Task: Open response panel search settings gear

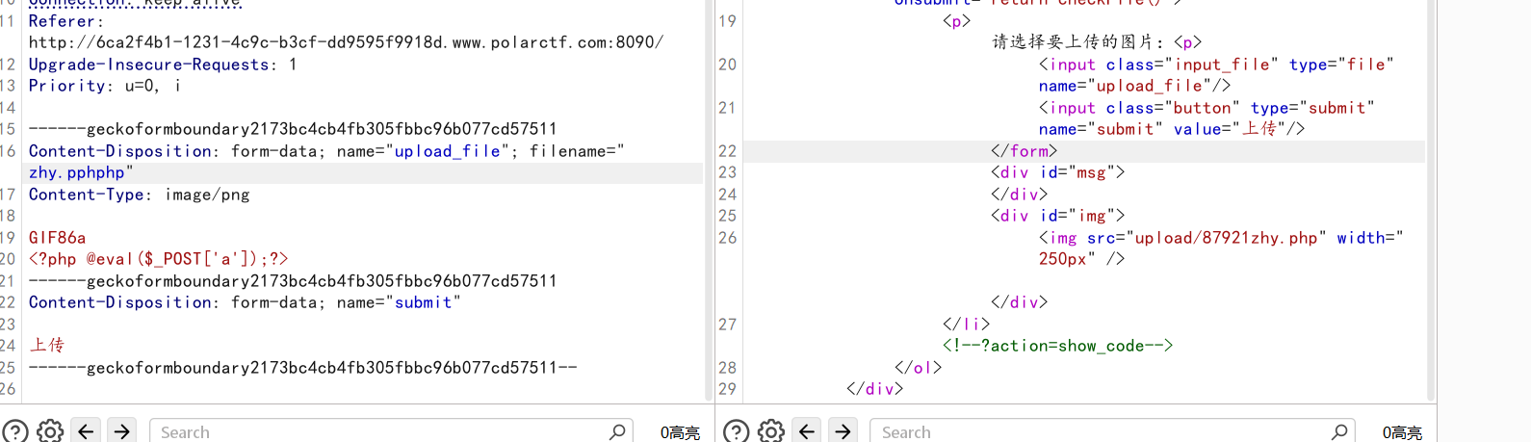Action: point(771,431)
